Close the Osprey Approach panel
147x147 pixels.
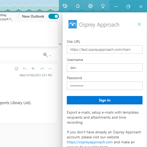[x=139, y=24]
